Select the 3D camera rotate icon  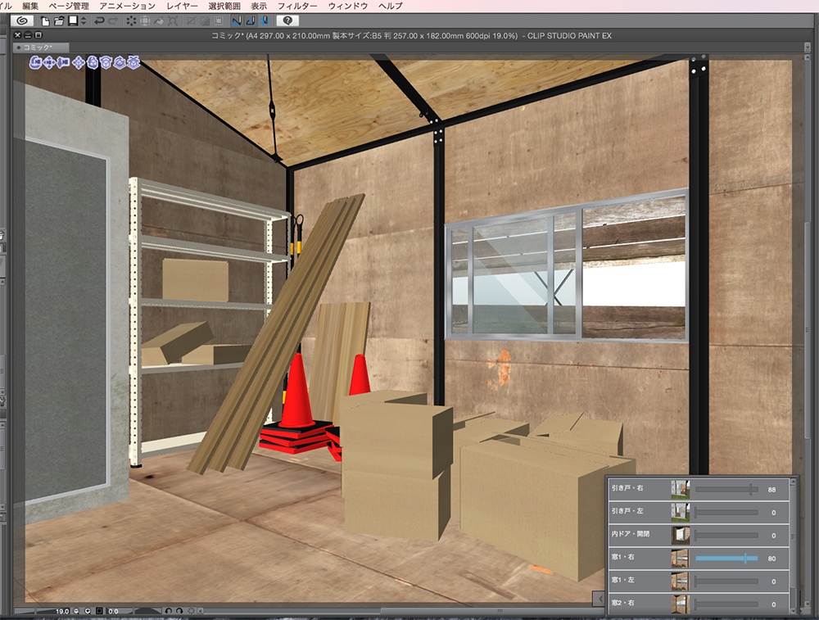(35, 63)
